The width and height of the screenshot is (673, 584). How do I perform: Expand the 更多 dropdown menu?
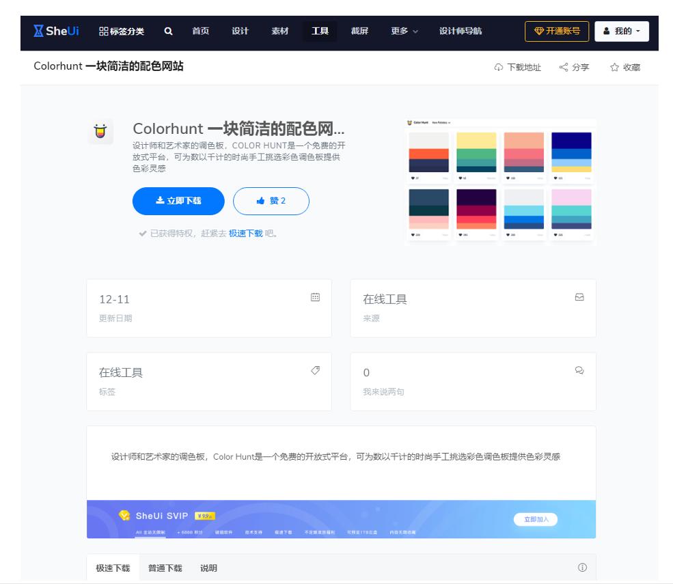[x=400, y=31]
